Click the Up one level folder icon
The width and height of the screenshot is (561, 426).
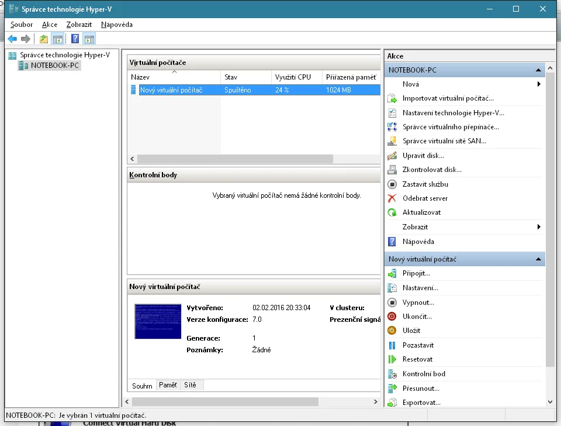tap(44, 39)
